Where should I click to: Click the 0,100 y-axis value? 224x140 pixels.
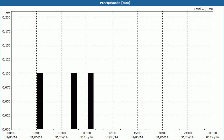[x=6, y=73]
